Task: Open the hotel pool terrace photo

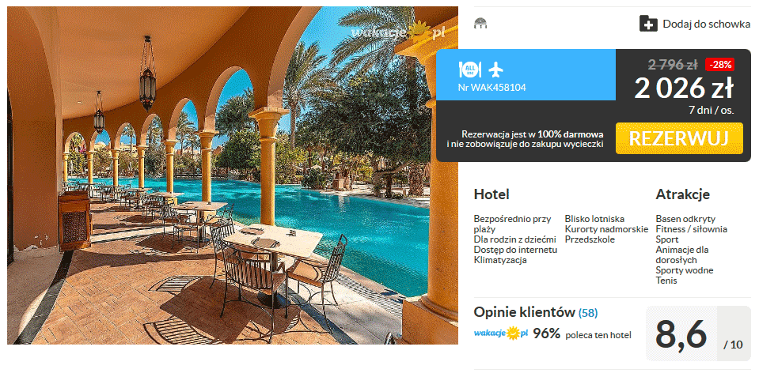Action: 233,175
